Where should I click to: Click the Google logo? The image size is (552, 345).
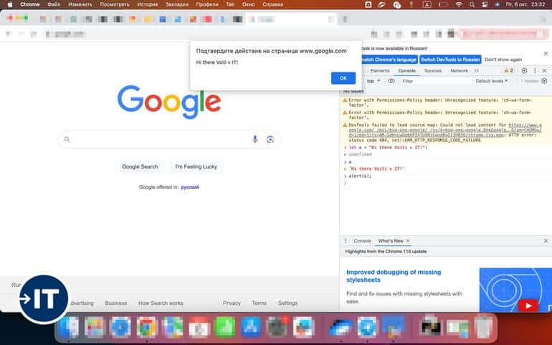[169, 102]
